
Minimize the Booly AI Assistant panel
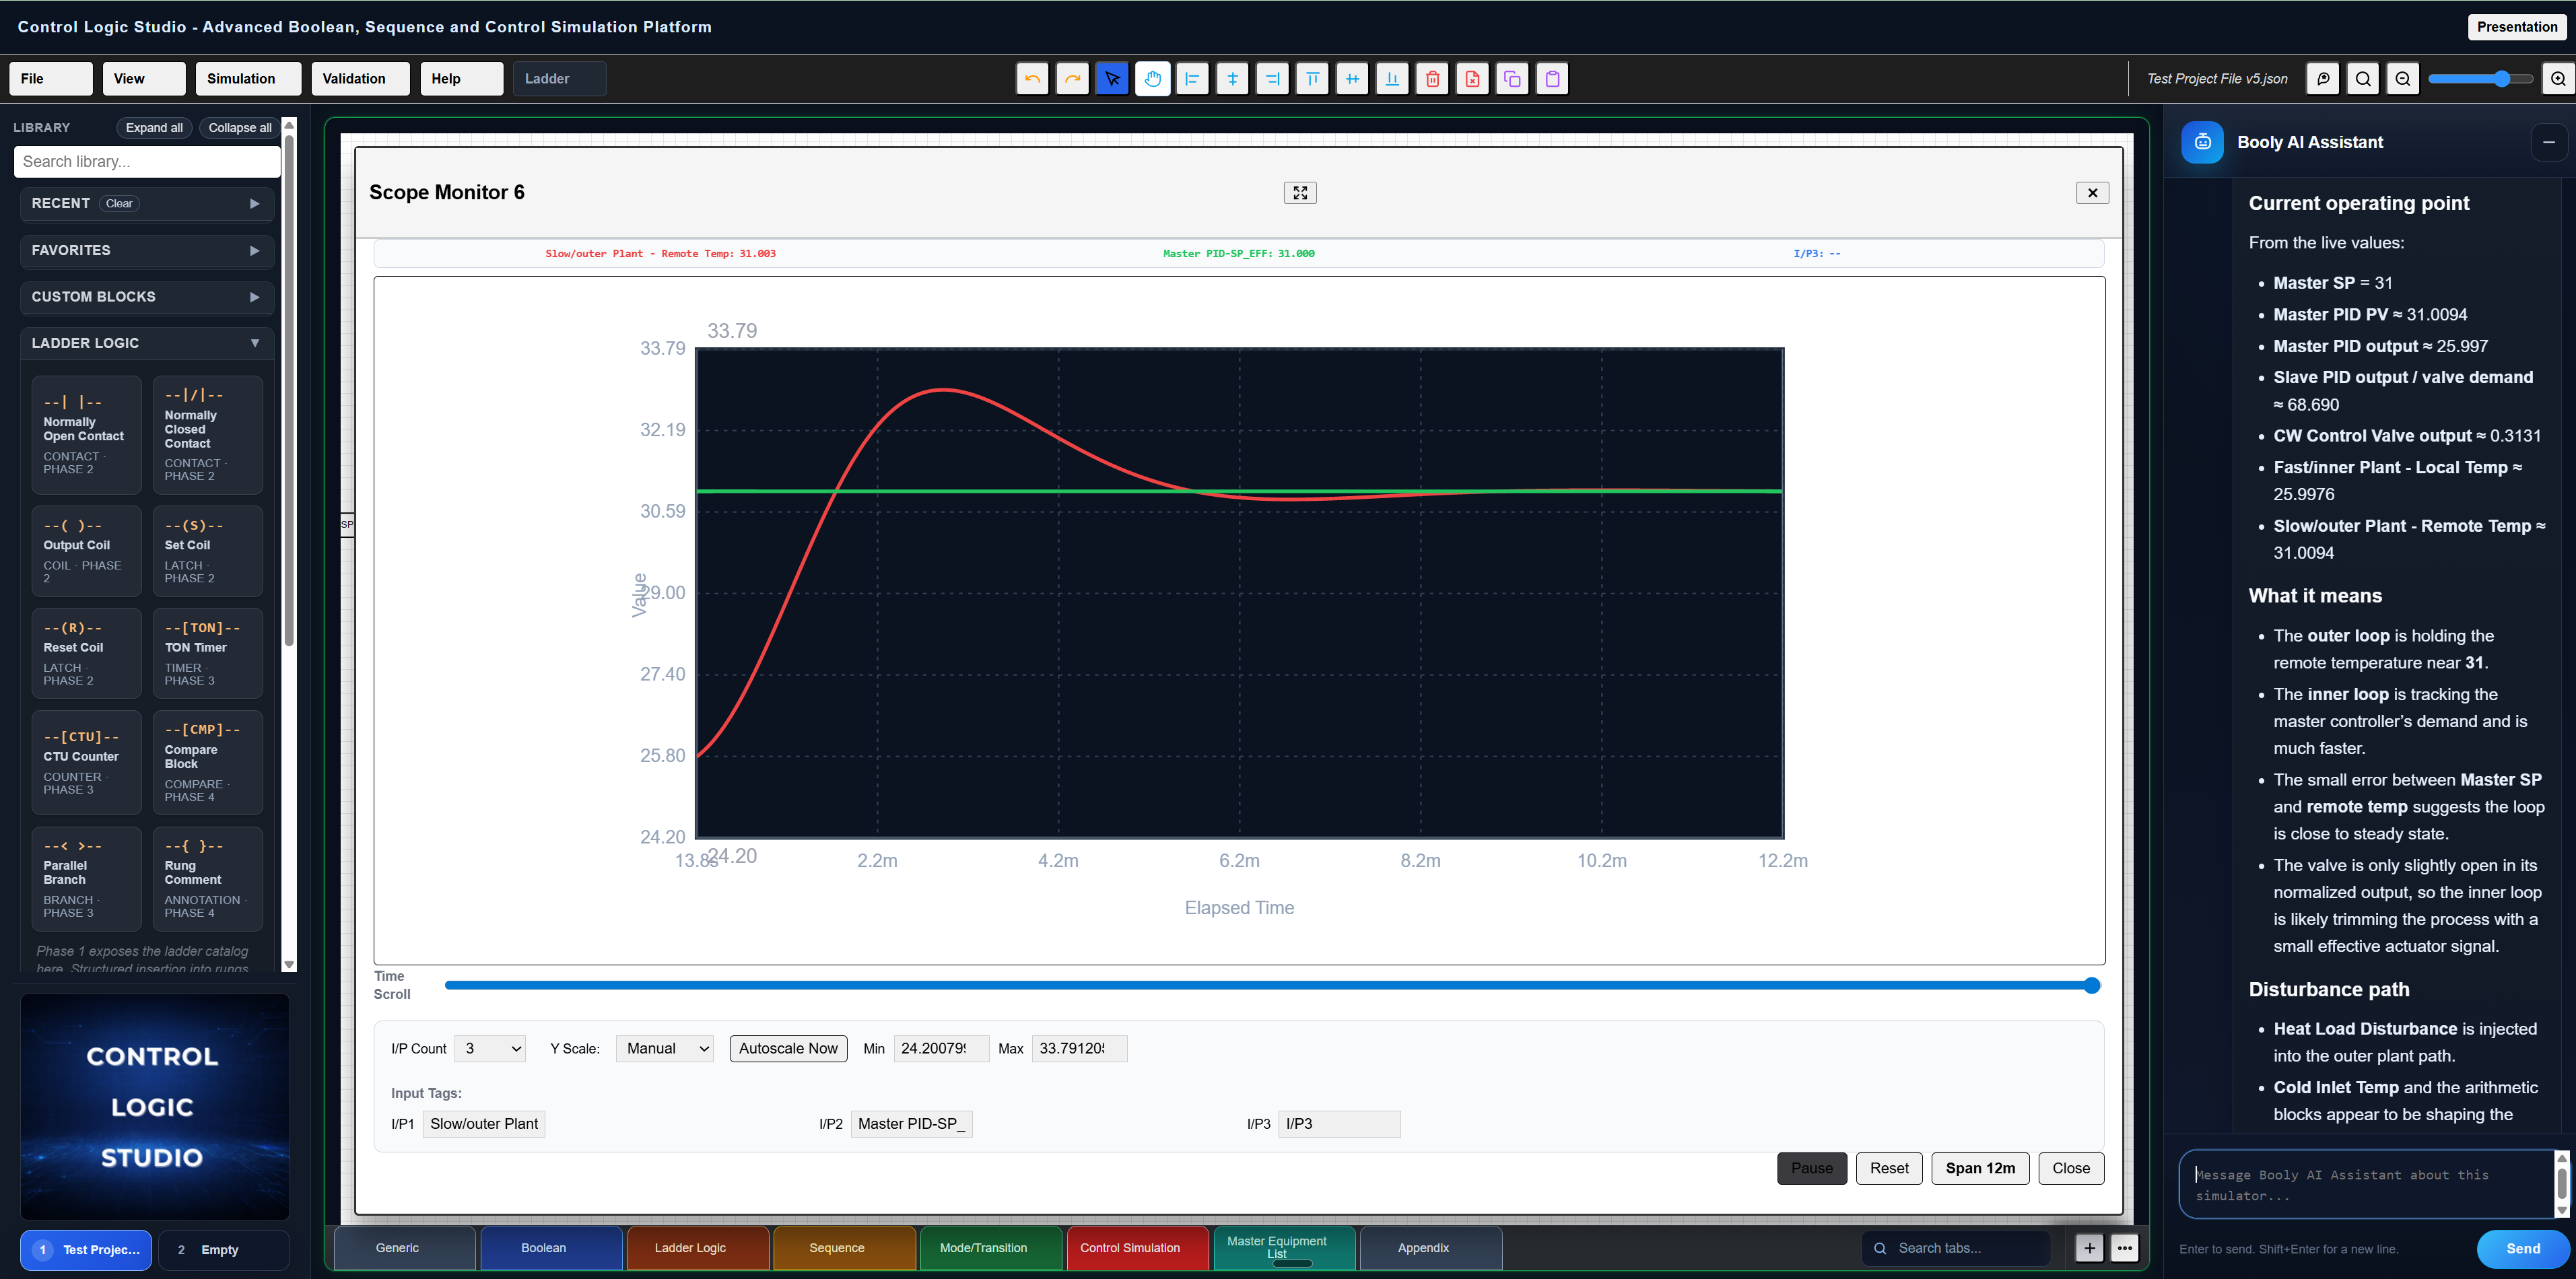2548,142
